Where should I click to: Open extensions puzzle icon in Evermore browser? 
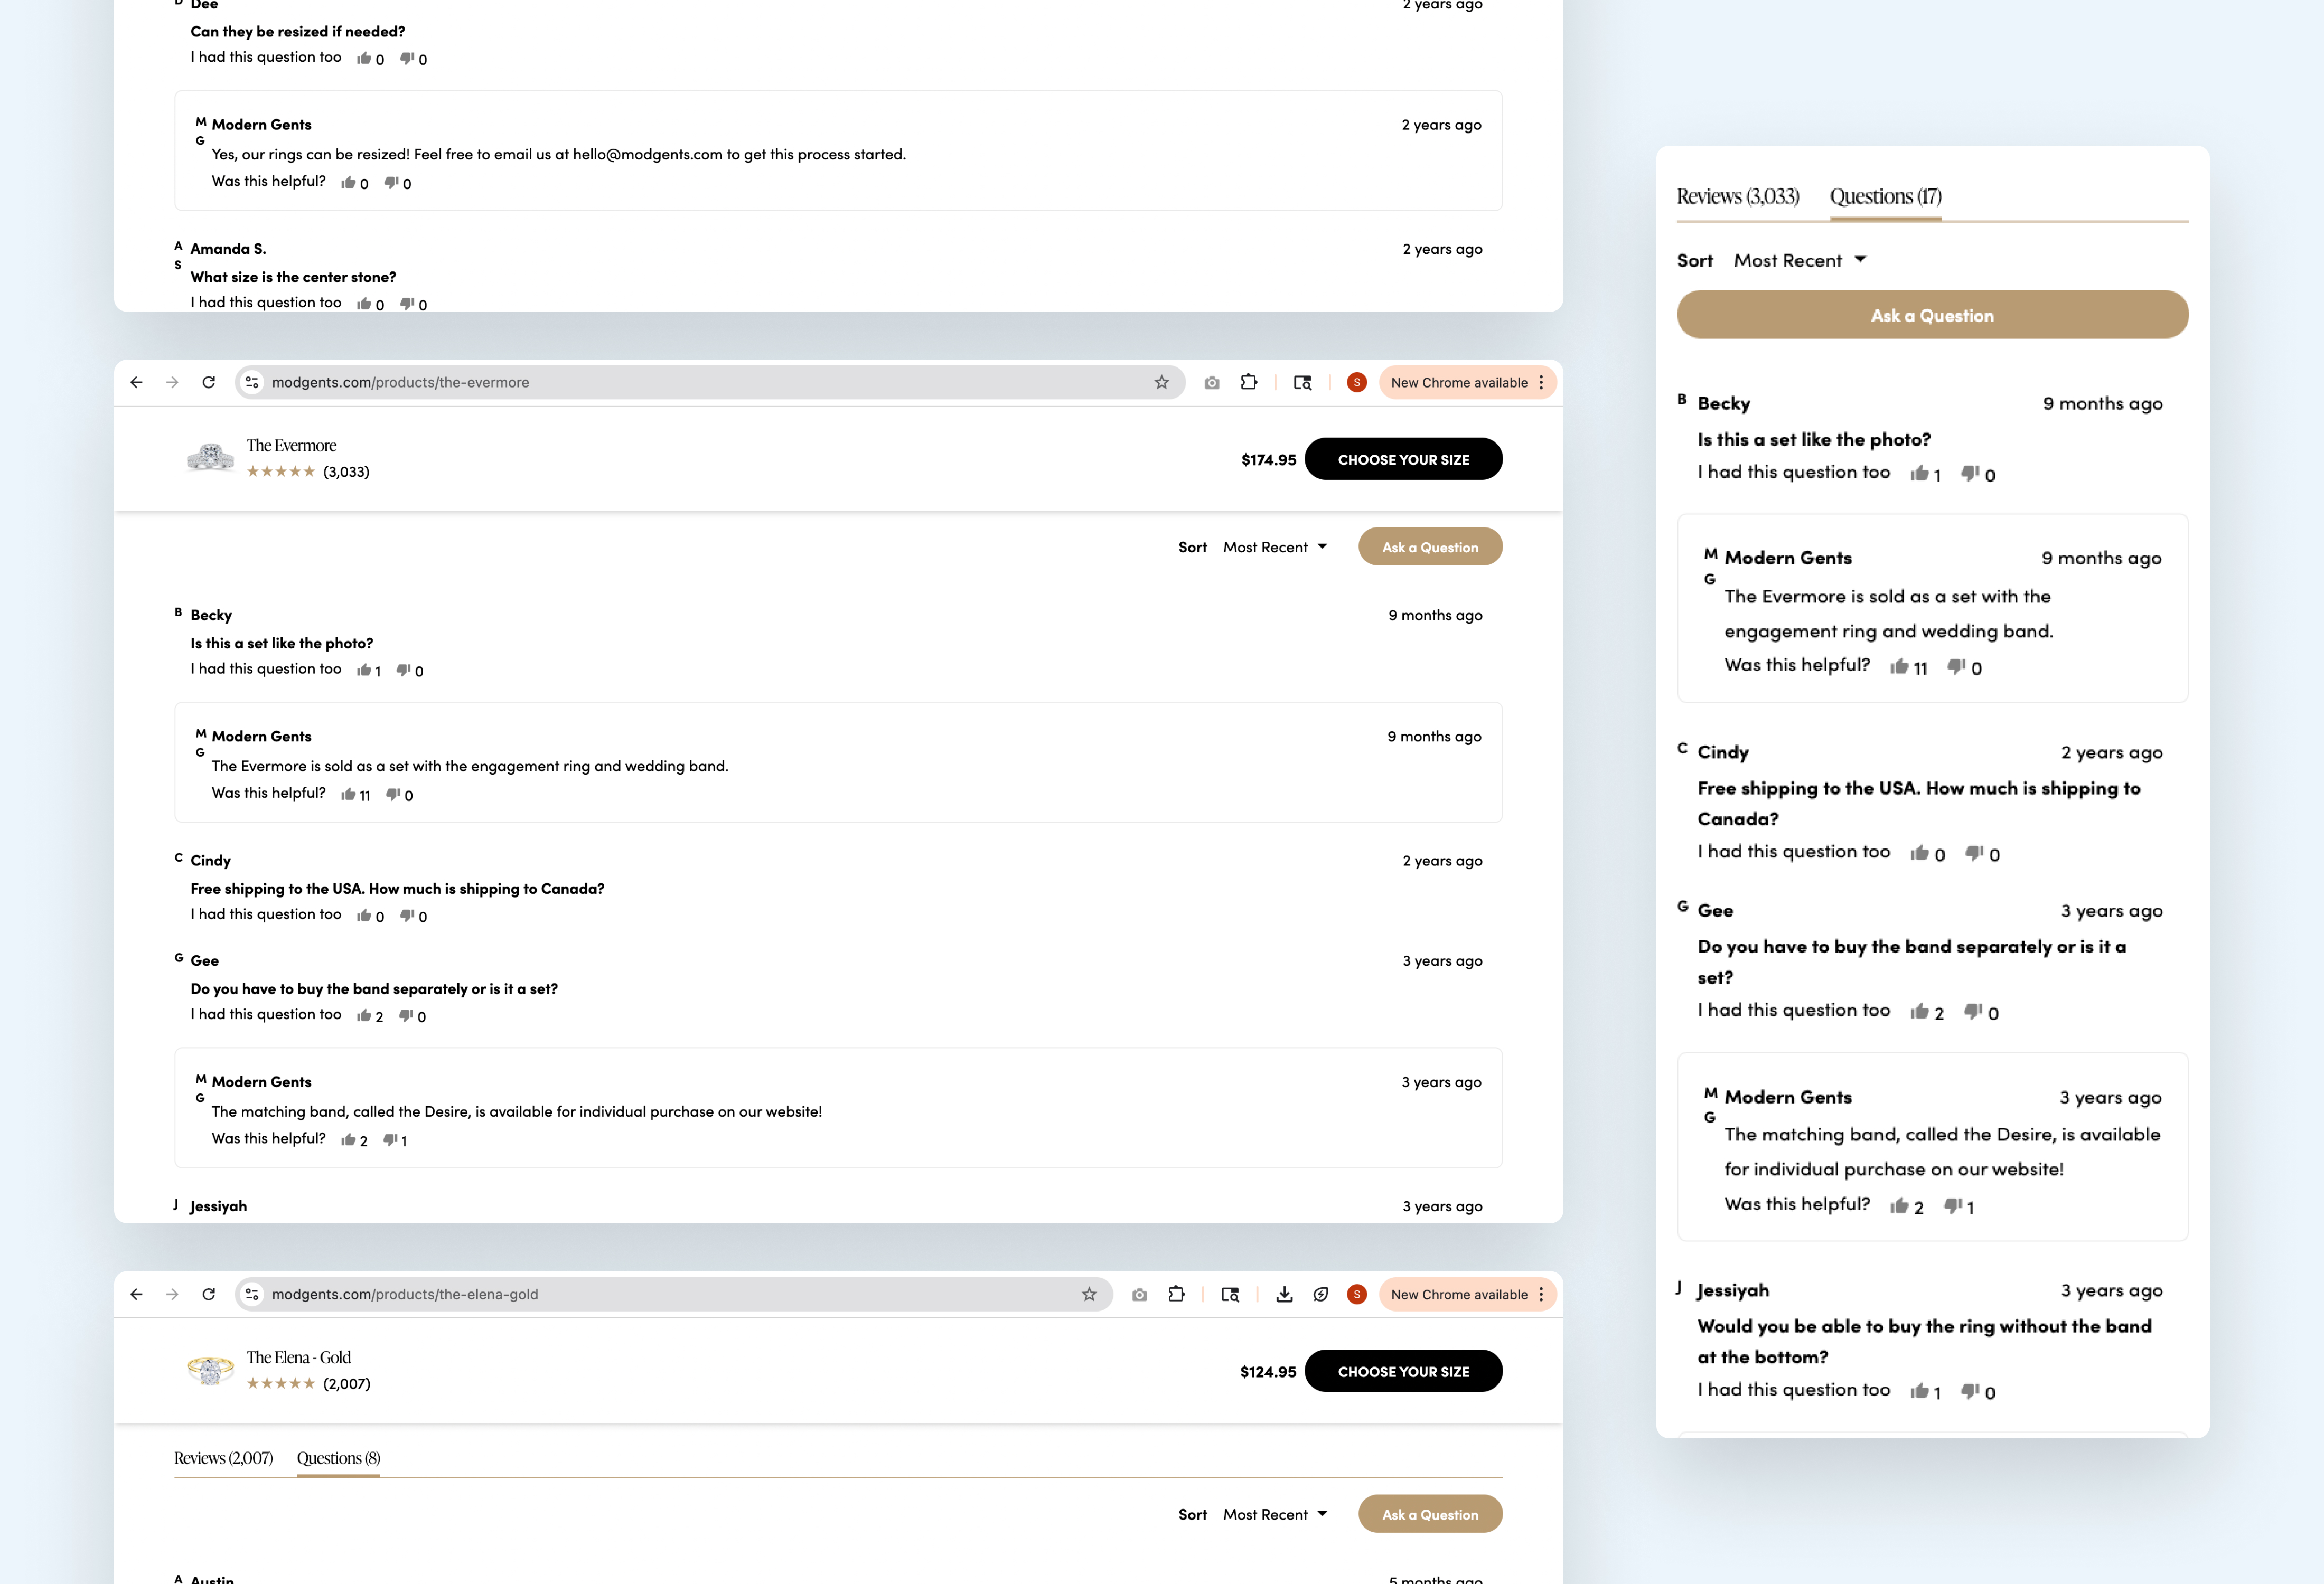coord(1249,383)
